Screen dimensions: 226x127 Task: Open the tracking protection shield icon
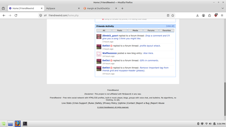[x=41, y=16]
